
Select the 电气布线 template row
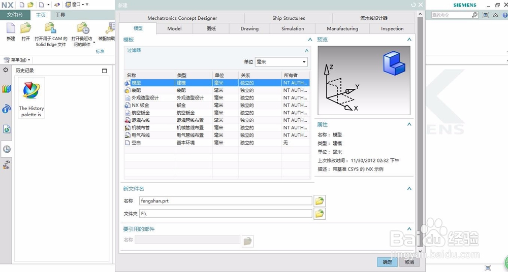coord(217,135)
